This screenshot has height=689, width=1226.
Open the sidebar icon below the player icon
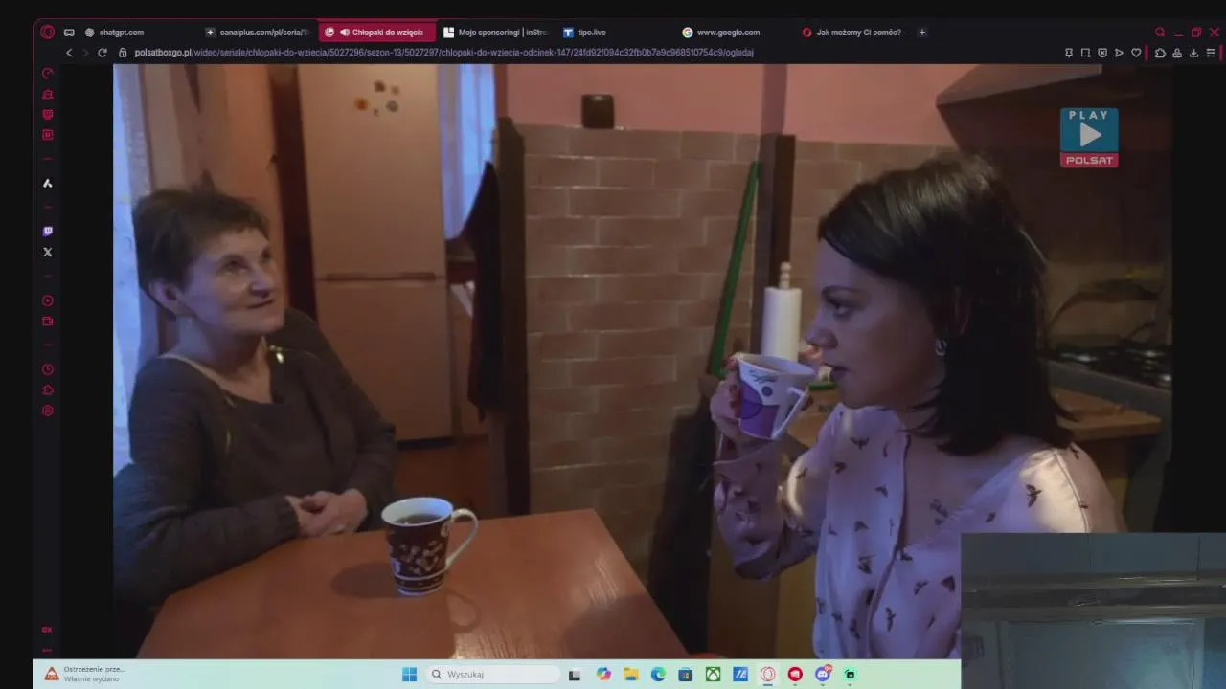tap(48, 322)
